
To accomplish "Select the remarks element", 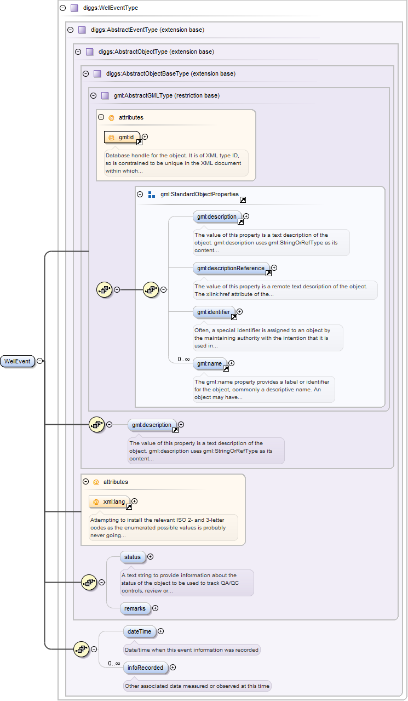I will pyautogui.click(x=135, y=608).
